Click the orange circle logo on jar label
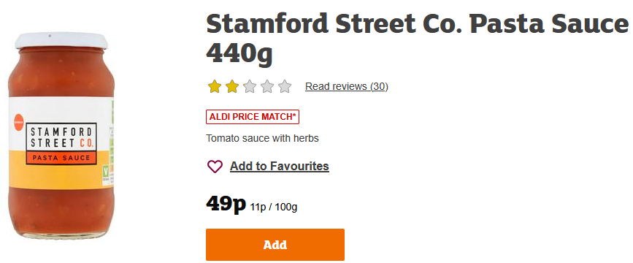The image size is (633, 263). tap(18, 123)
